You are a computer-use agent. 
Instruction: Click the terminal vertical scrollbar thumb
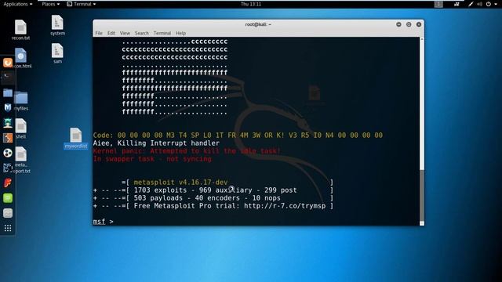422,196
